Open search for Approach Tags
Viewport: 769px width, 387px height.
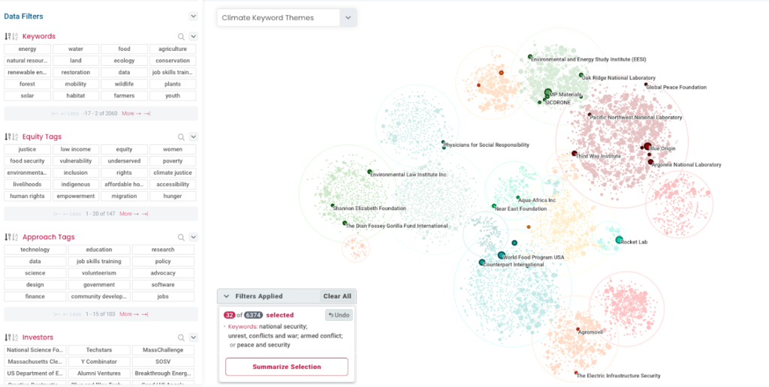(181, 238)
